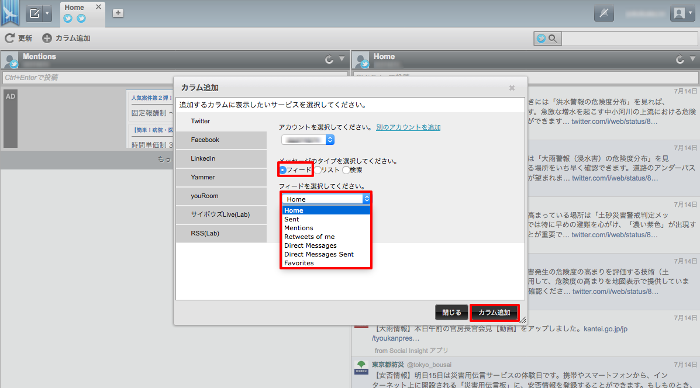Image resolution: width=700 pixels, height=388 pixels.
Task: Open 東京都防災 profile name
Action: [388, 365]
